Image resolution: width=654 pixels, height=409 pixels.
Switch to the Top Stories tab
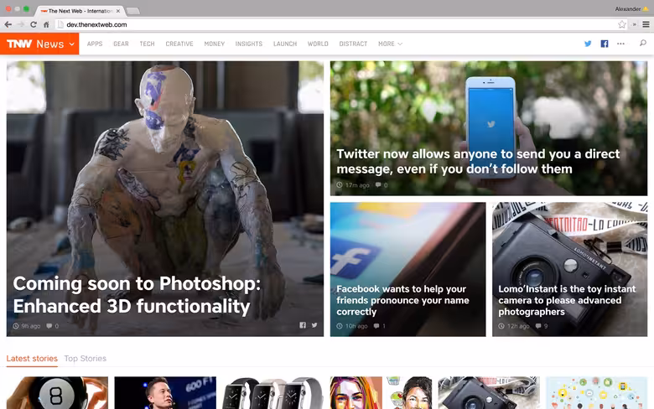click(85, 359)
